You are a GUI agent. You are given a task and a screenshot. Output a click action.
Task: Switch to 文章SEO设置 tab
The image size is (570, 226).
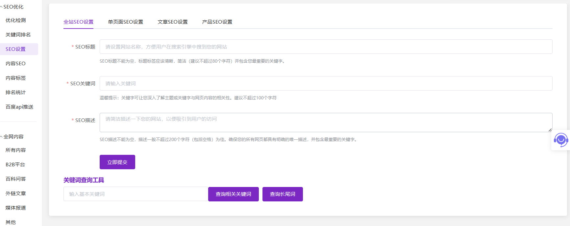172,22
